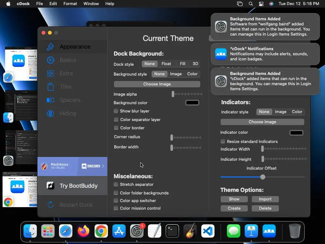
Task: Click the Corner radius slider track
Action: pos(186,137)
